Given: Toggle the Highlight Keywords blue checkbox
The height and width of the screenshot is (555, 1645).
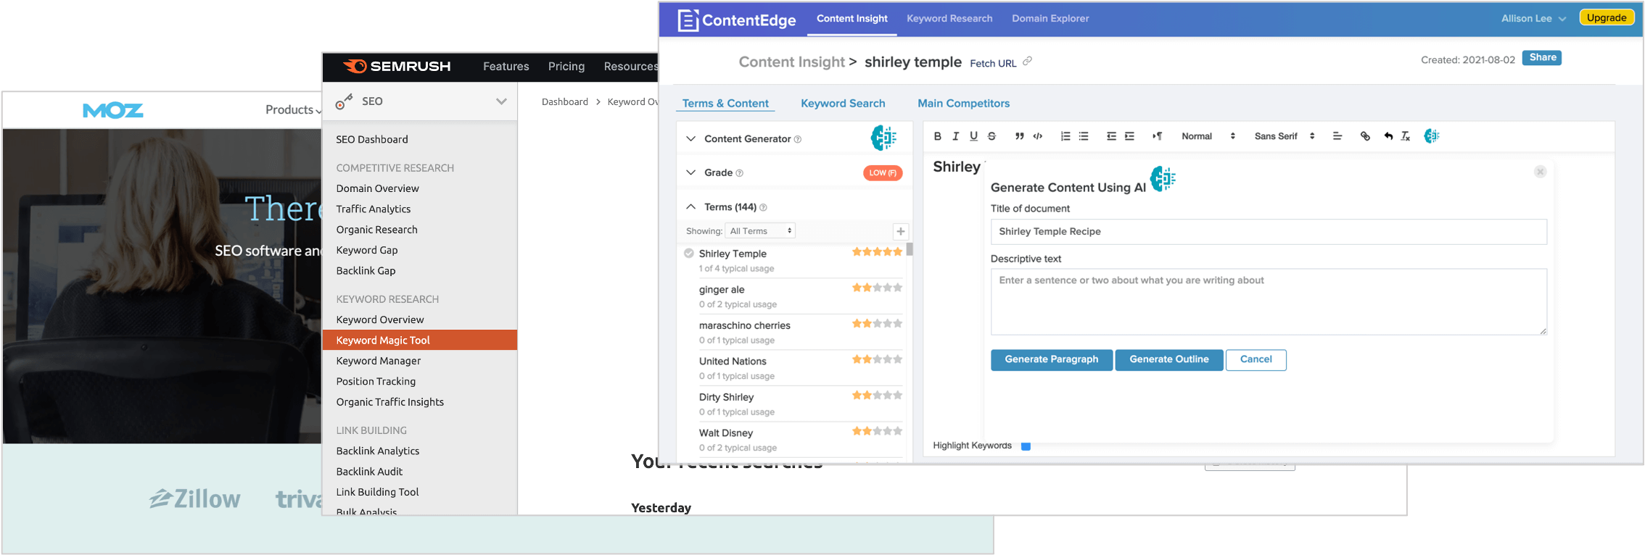Looking at the screenshot, I should click(x=1026, y=446).
